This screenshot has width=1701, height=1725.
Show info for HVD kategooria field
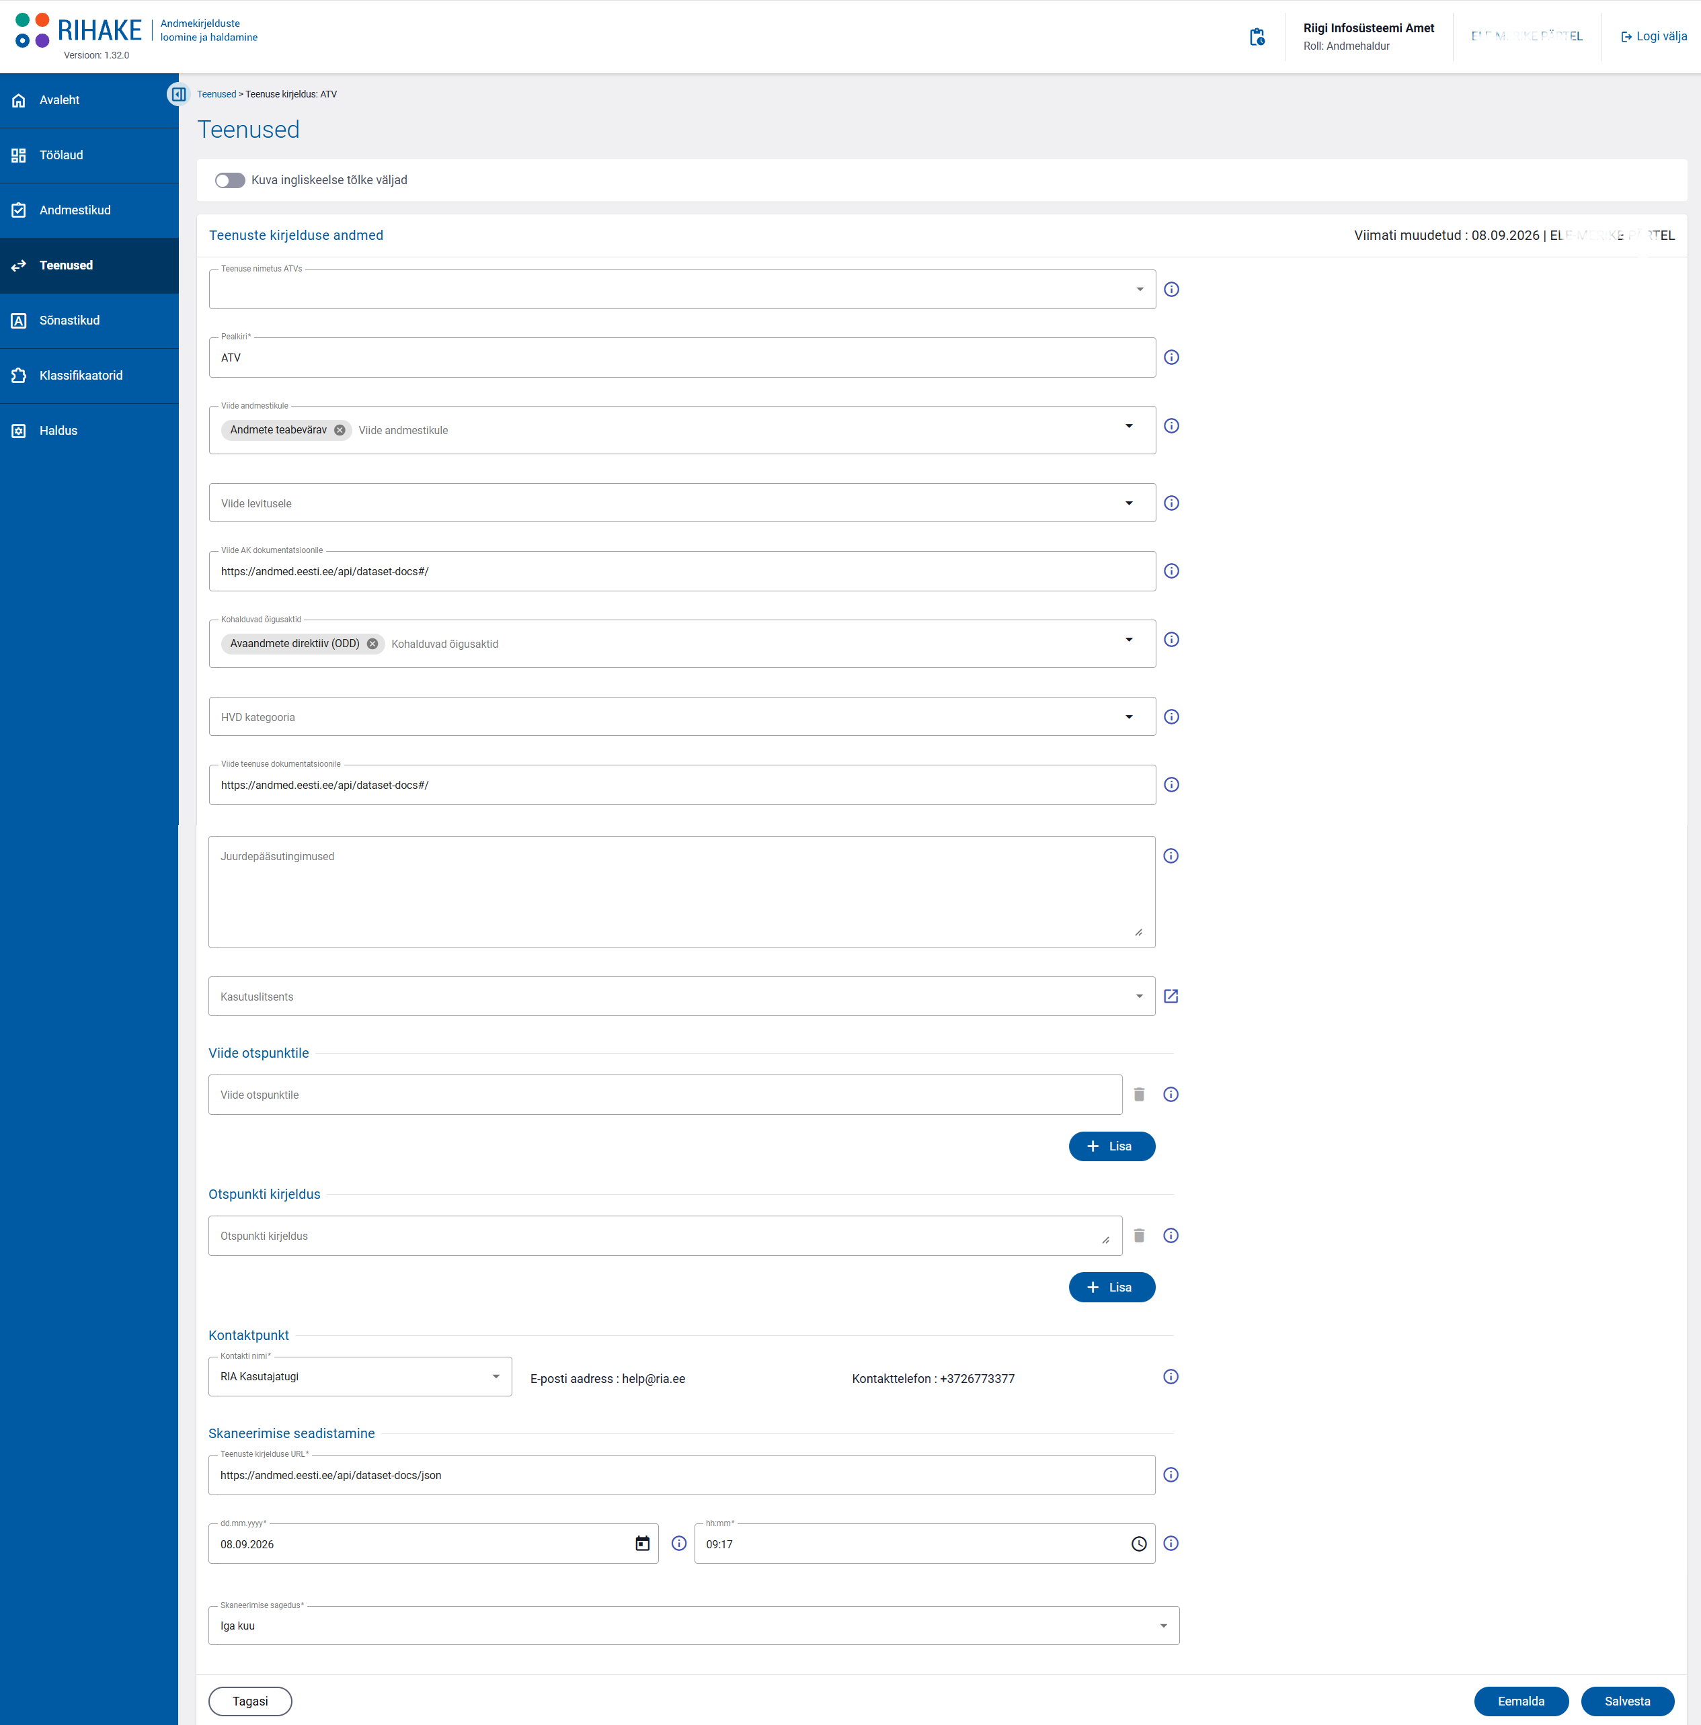[x=1171, y=716]
